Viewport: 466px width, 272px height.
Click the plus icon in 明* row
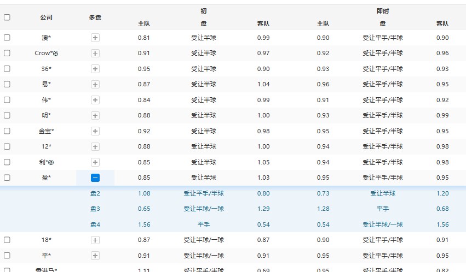point(95,116)
